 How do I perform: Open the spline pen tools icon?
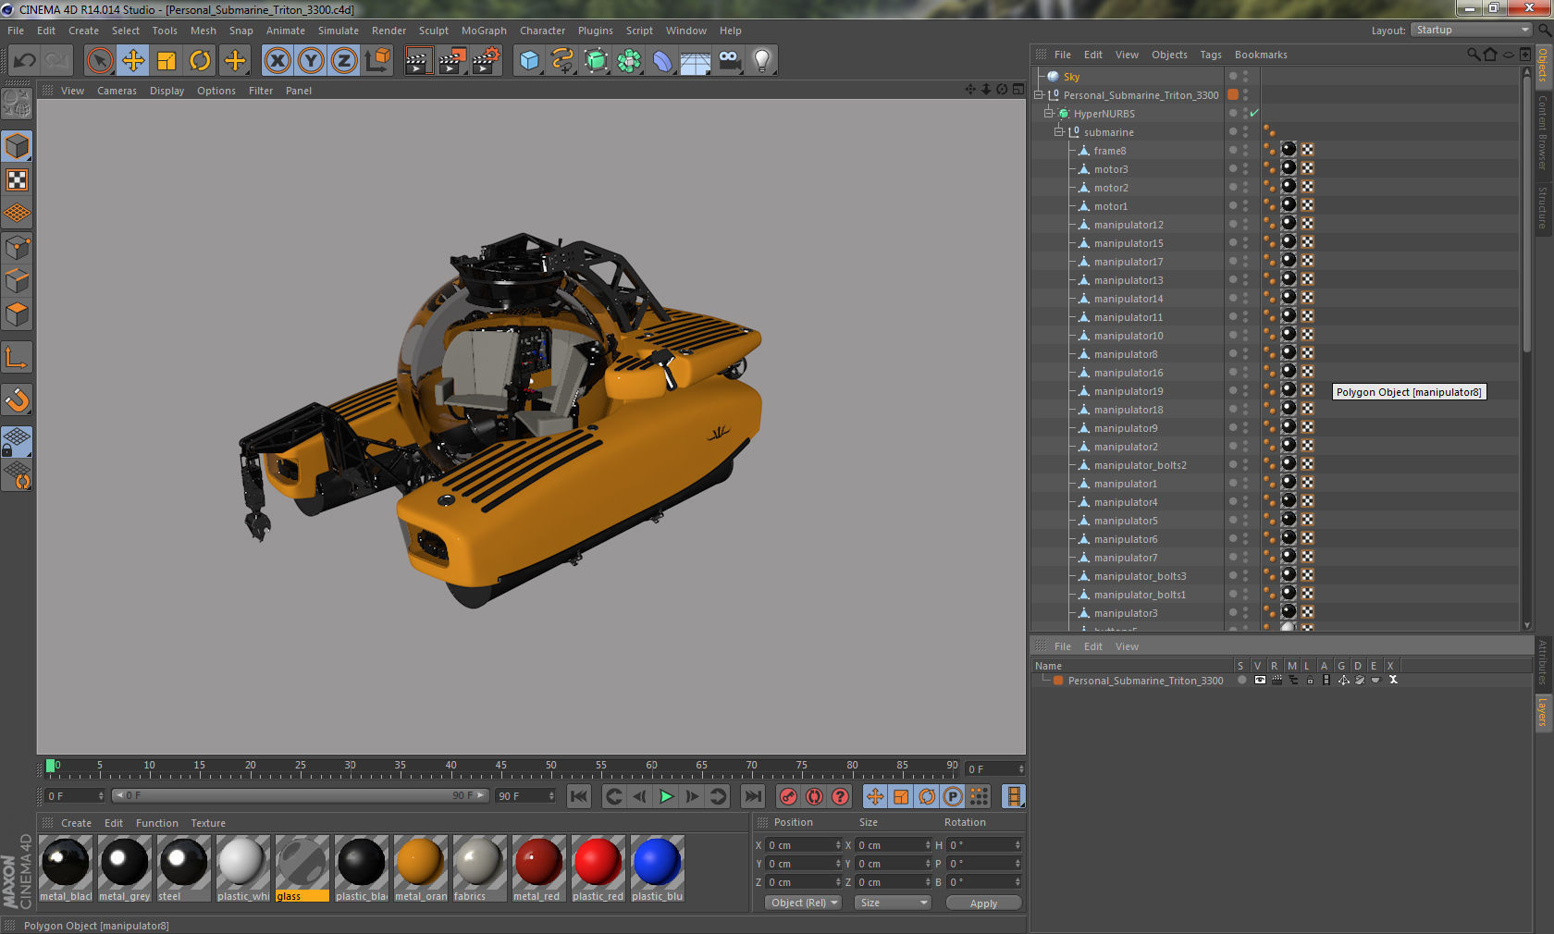tap(562, 61)
